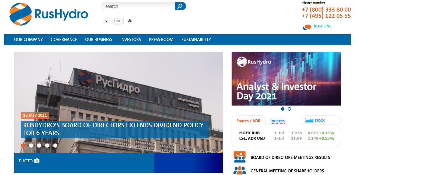The image size is (433, 175).
Task: Open the SUSTAINABILITY menu
Action: [196, 40]
